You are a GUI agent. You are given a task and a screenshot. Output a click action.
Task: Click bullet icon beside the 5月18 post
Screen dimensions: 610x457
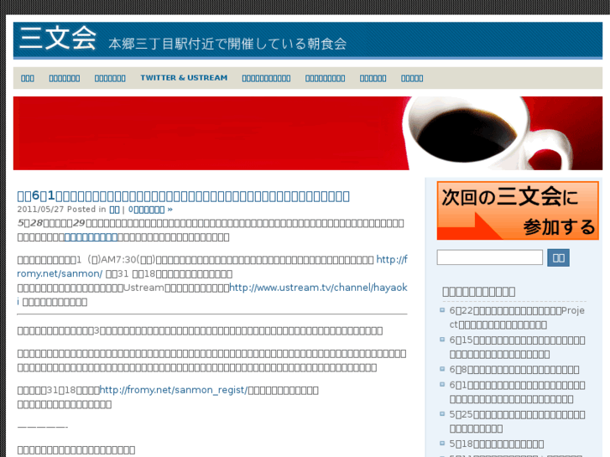click(x=442, y=443)
